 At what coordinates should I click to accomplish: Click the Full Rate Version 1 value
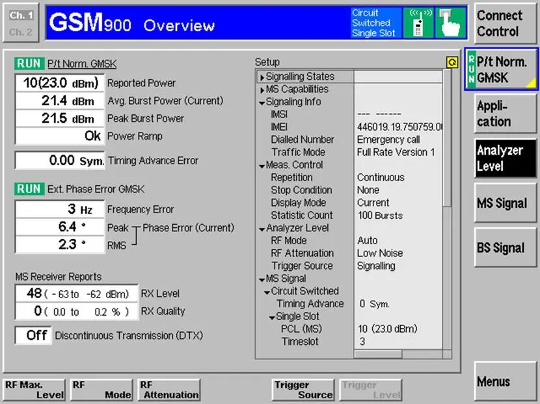(396, 152)
